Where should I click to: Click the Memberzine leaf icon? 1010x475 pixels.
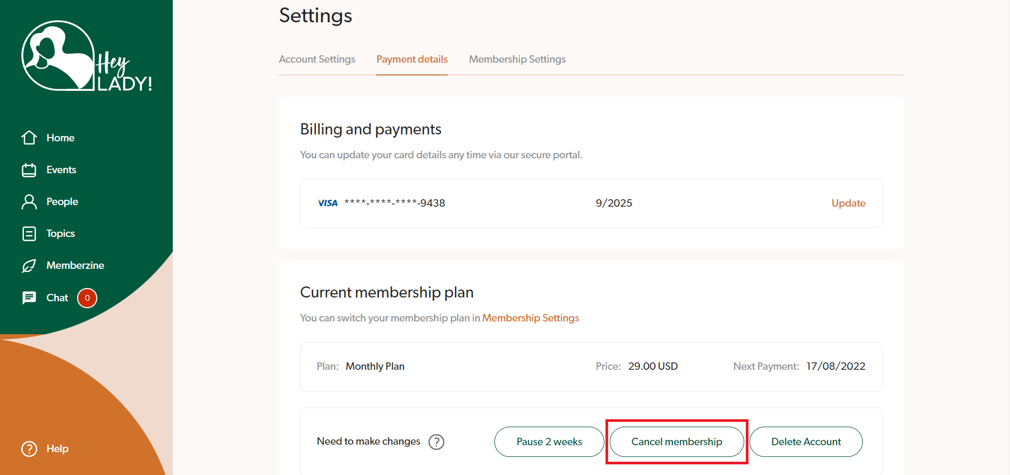(29, 266)
